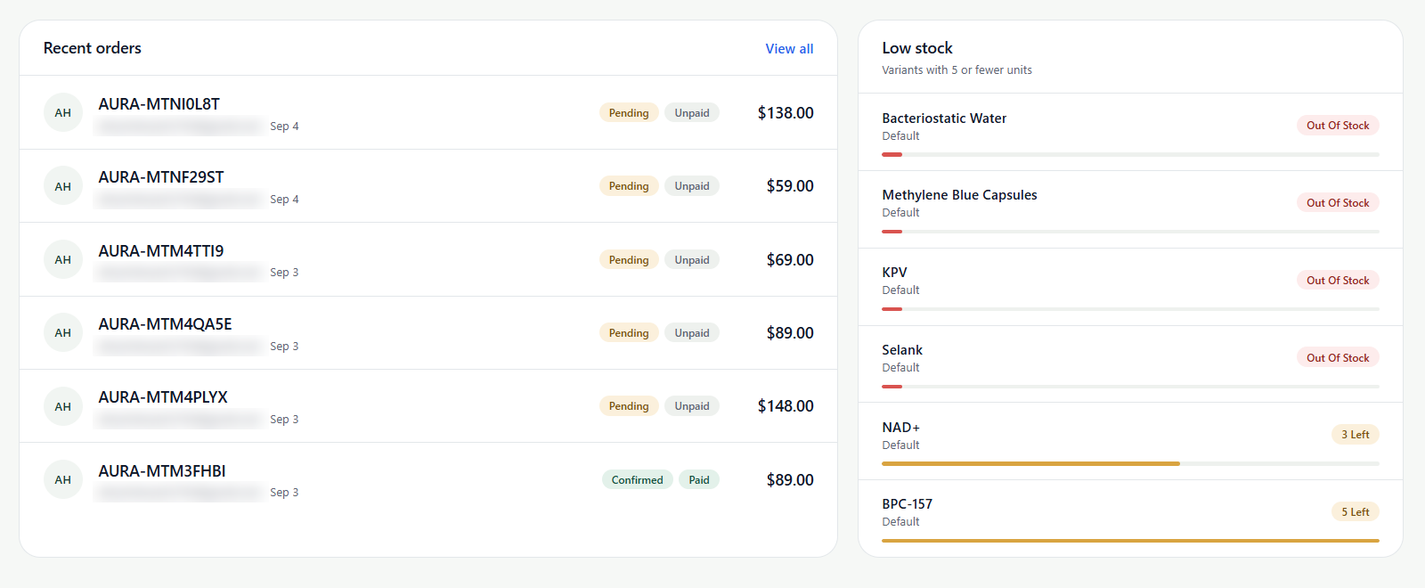This screenshot has width=1425, height=588.
Task: Click the $69.00 order total
Action: (790, 260)
